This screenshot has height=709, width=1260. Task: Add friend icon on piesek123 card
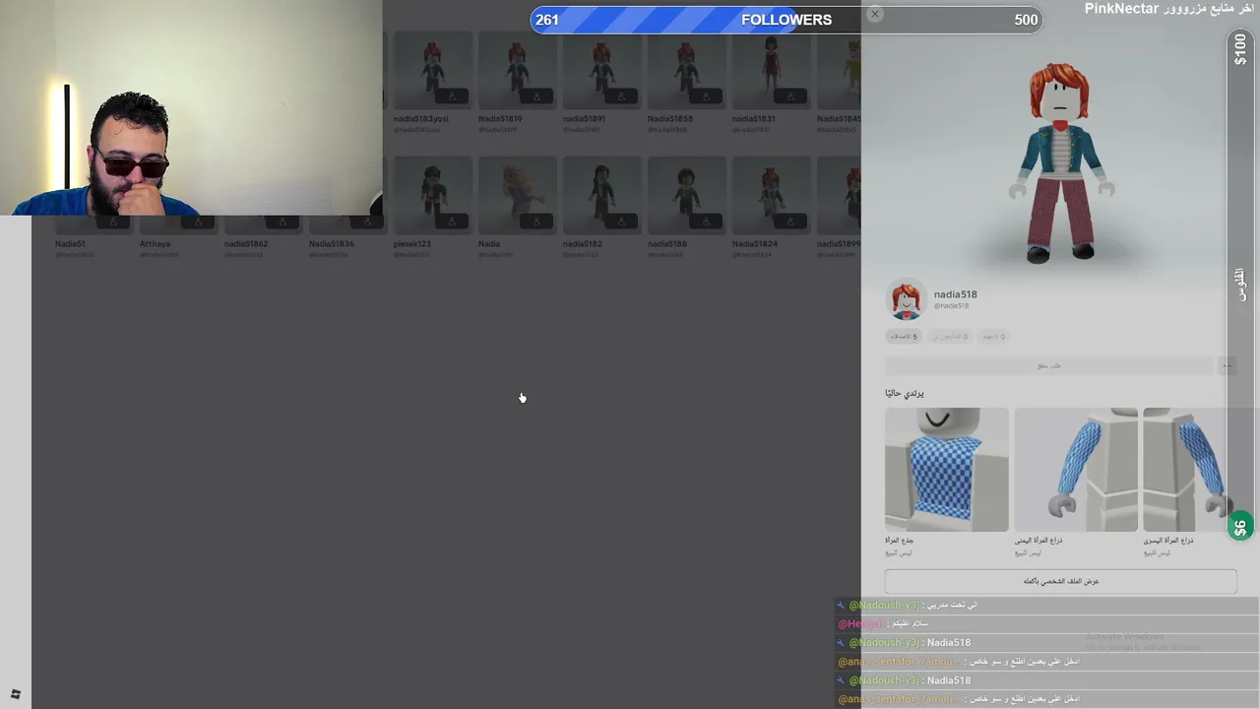[452, 222]
